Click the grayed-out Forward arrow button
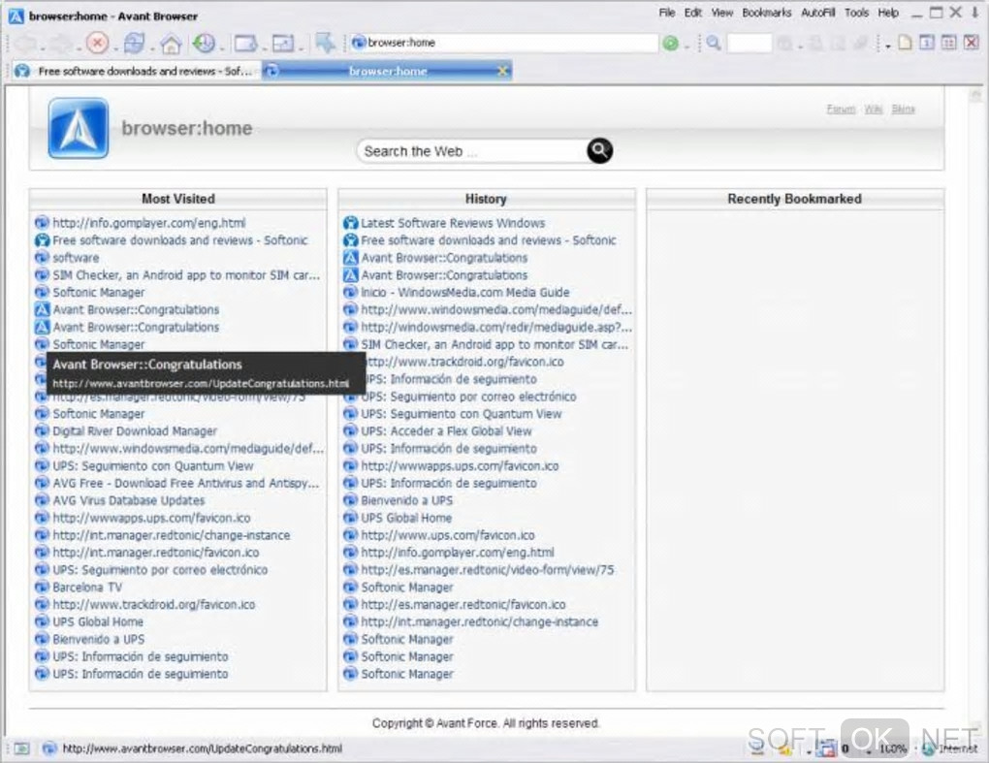989x763 pixels. coord(62,43)
